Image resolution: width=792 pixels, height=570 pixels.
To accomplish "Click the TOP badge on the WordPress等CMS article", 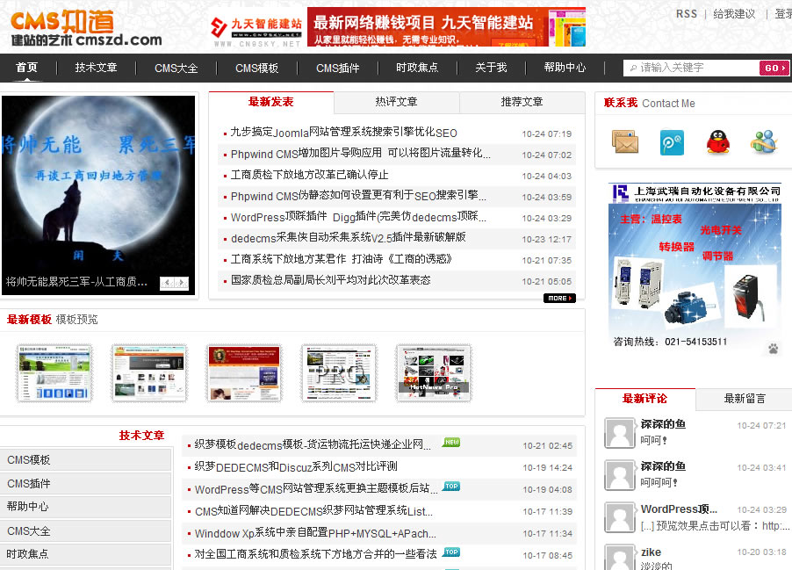I will tap(451, 486).
